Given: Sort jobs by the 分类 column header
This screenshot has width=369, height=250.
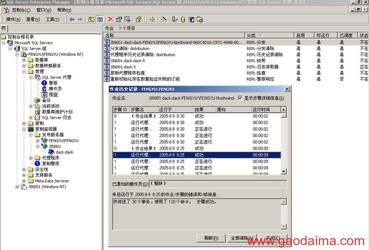Looking at the screenshot, I should 269,35.
